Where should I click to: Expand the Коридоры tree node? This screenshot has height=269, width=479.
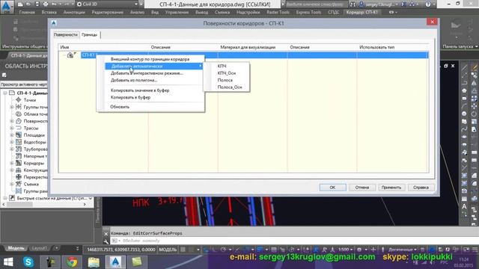click(x=12, y=163)
